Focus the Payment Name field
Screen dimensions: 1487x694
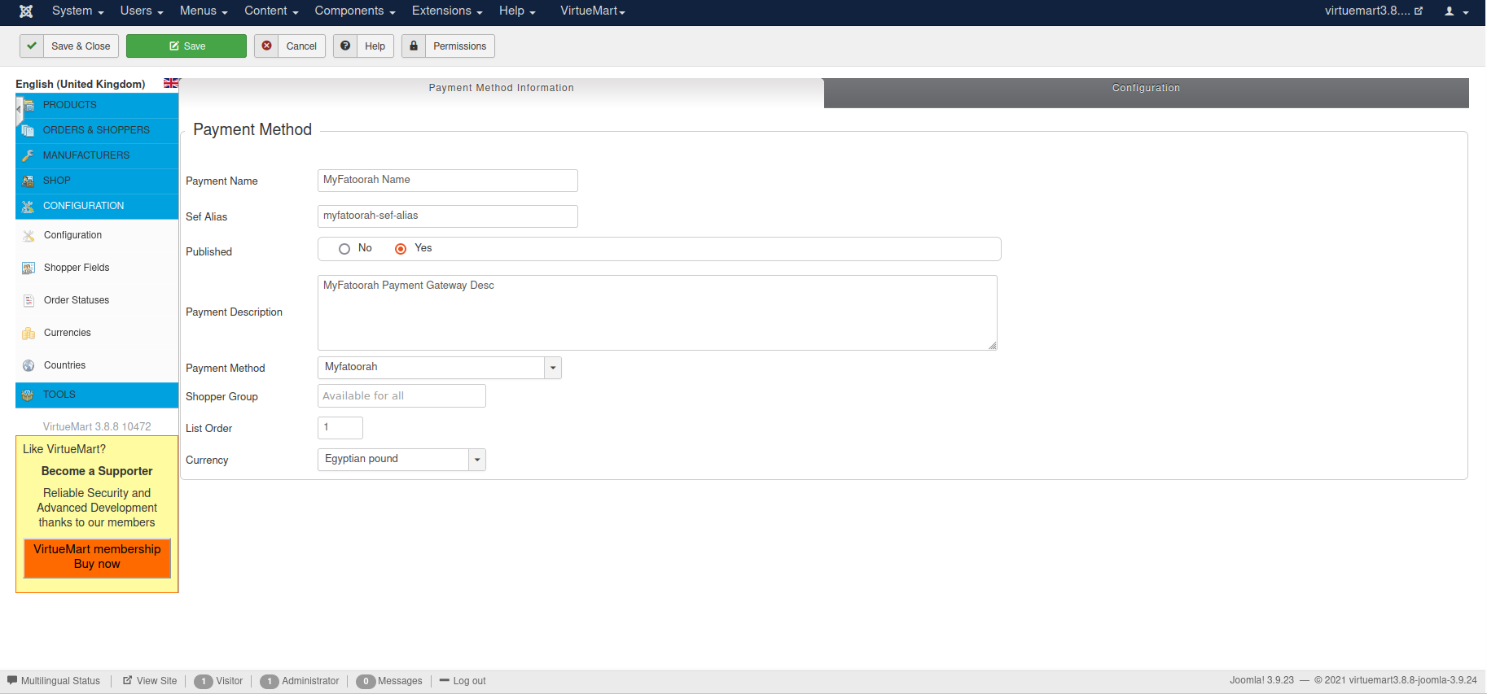448,181
